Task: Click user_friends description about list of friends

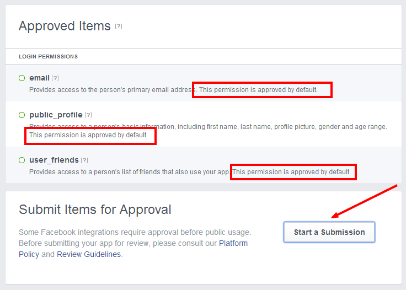Action: (190, 172)
